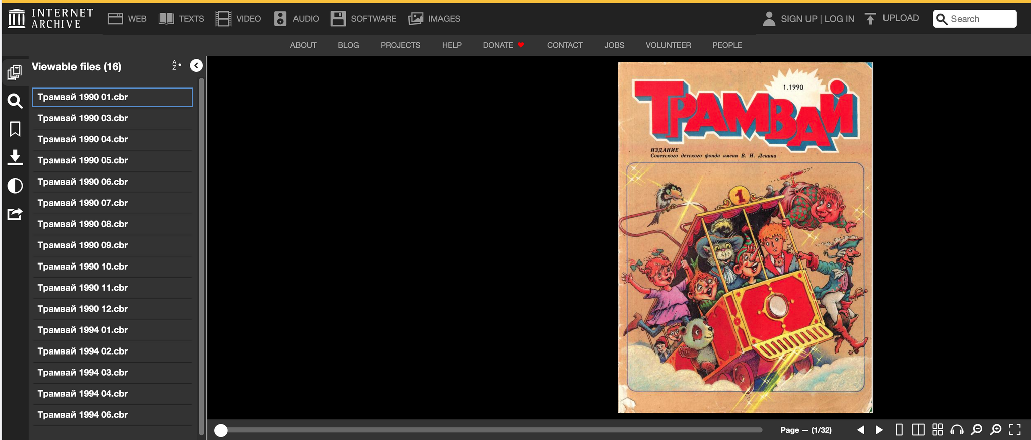Zoom in on the page

pos(996,430)
